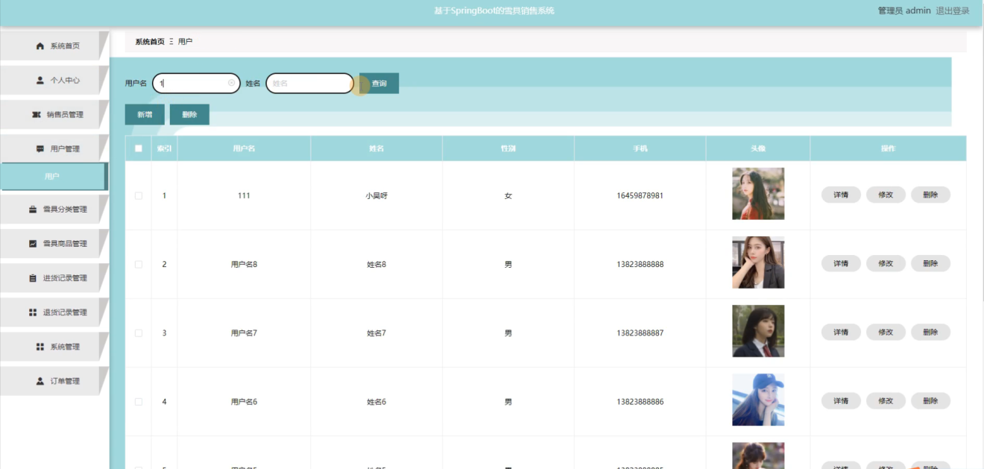
Task: Click 管理员 admin in the top bar
Action: (x=904, y=10)
